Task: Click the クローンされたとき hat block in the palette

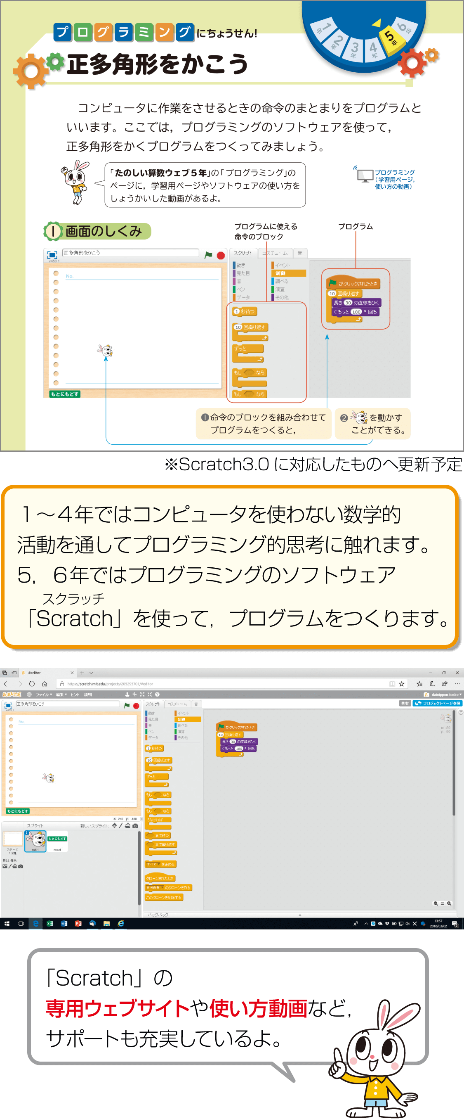Action: pos(160,878)
